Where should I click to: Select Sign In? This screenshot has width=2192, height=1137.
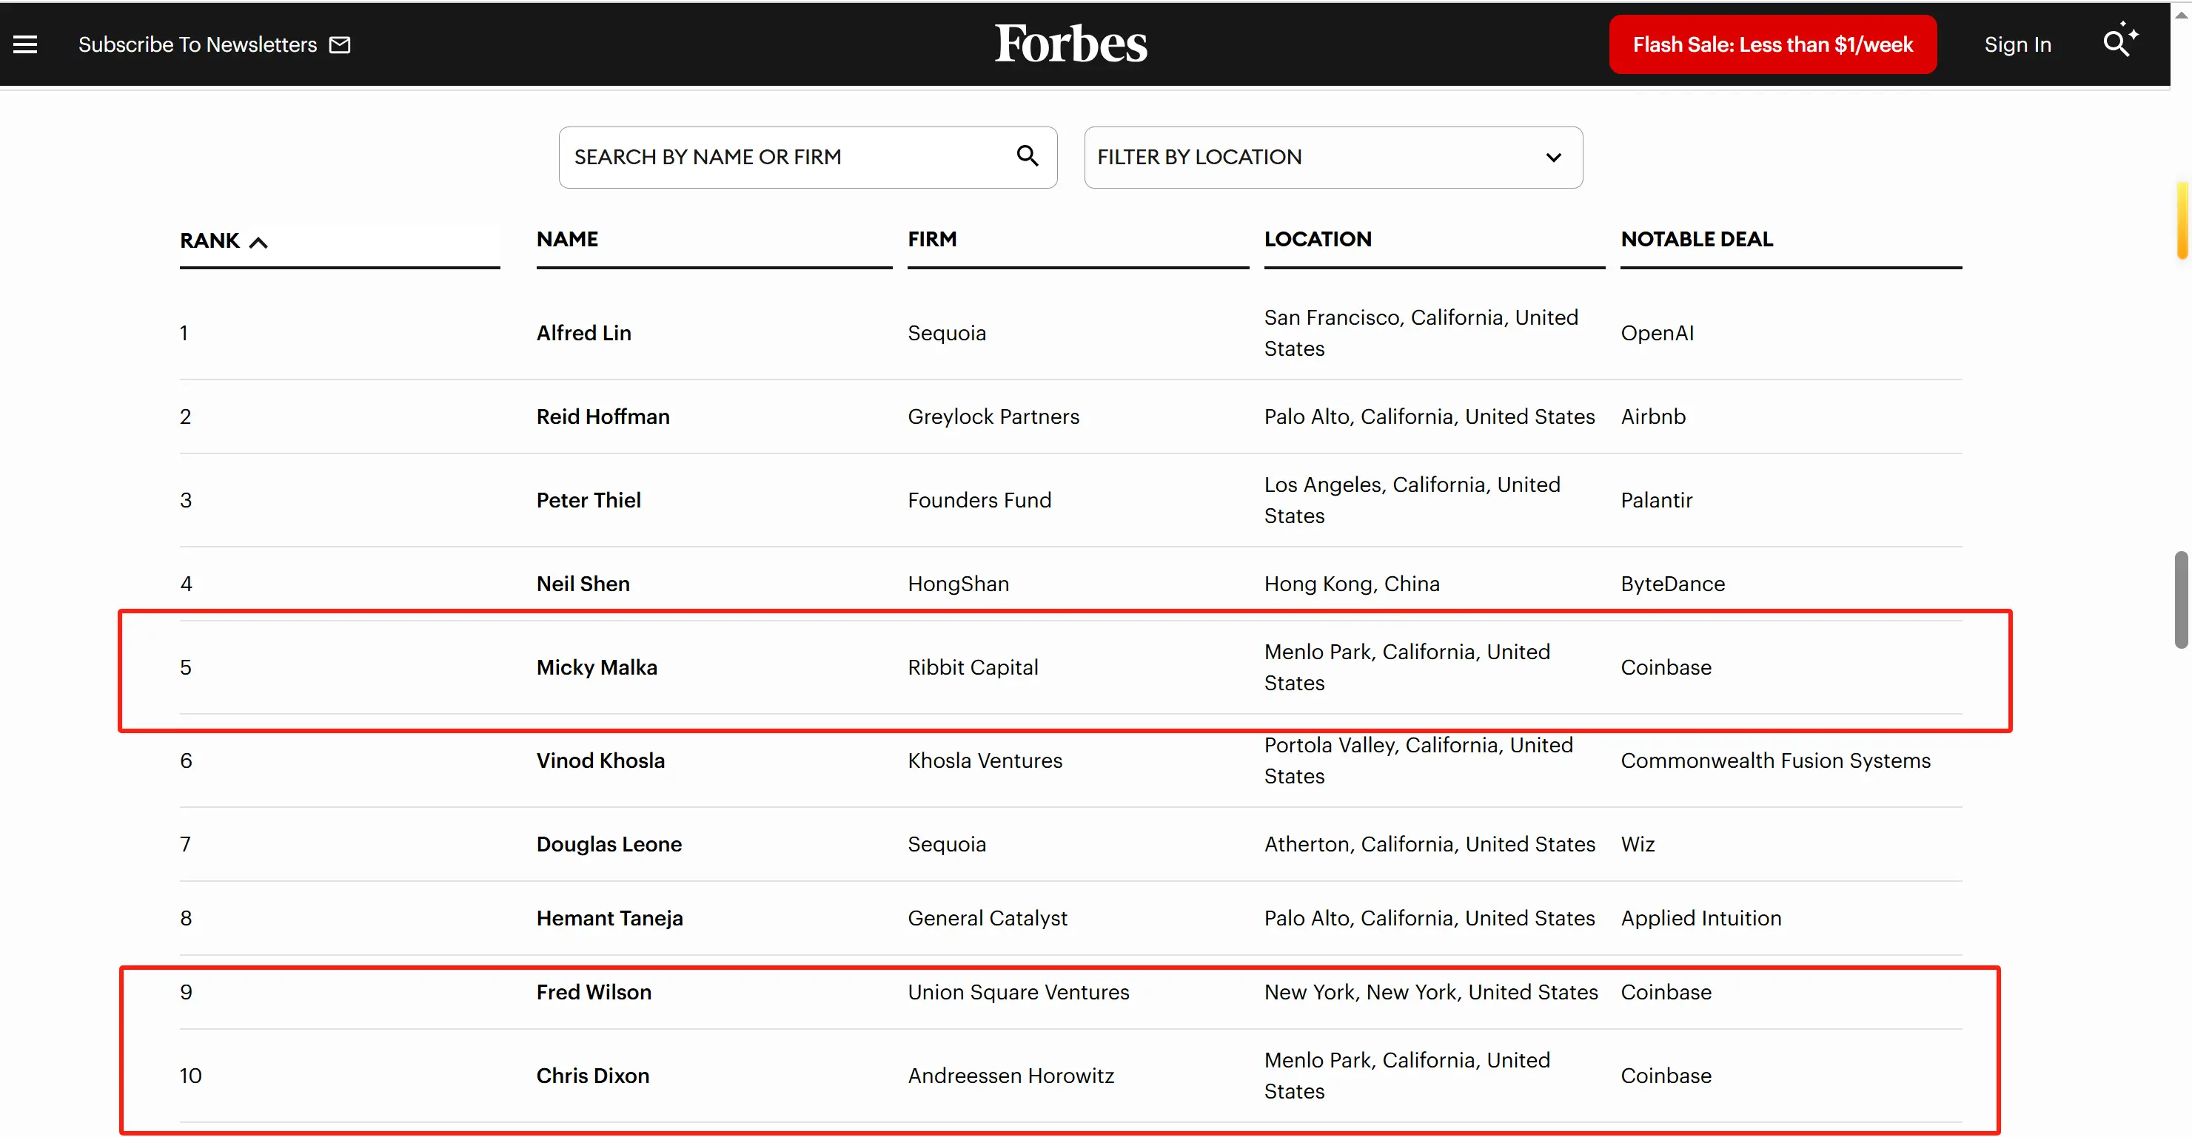pos(2017,44)
